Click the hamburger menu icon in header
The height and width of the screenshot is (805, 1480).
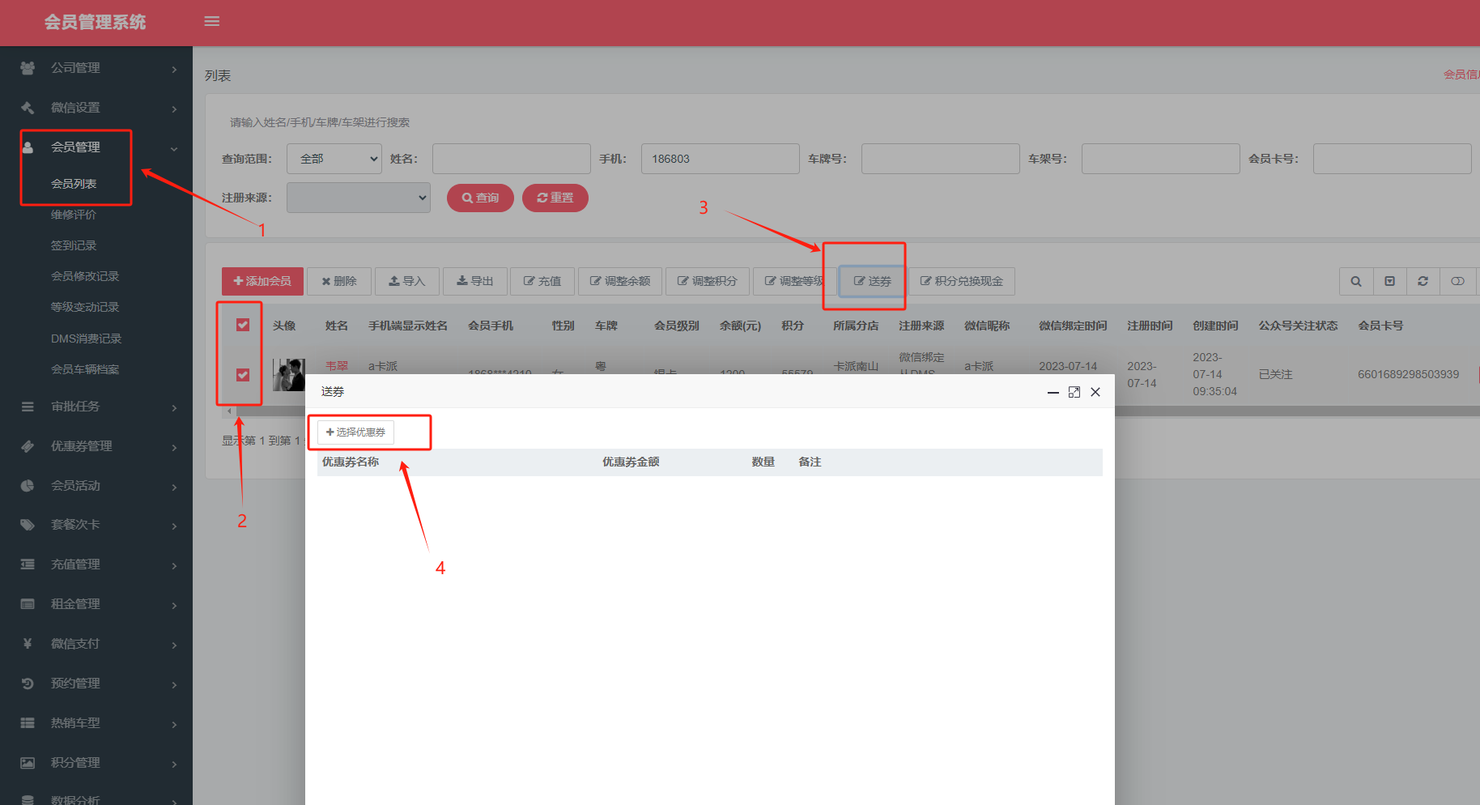[x=212, y=21]
